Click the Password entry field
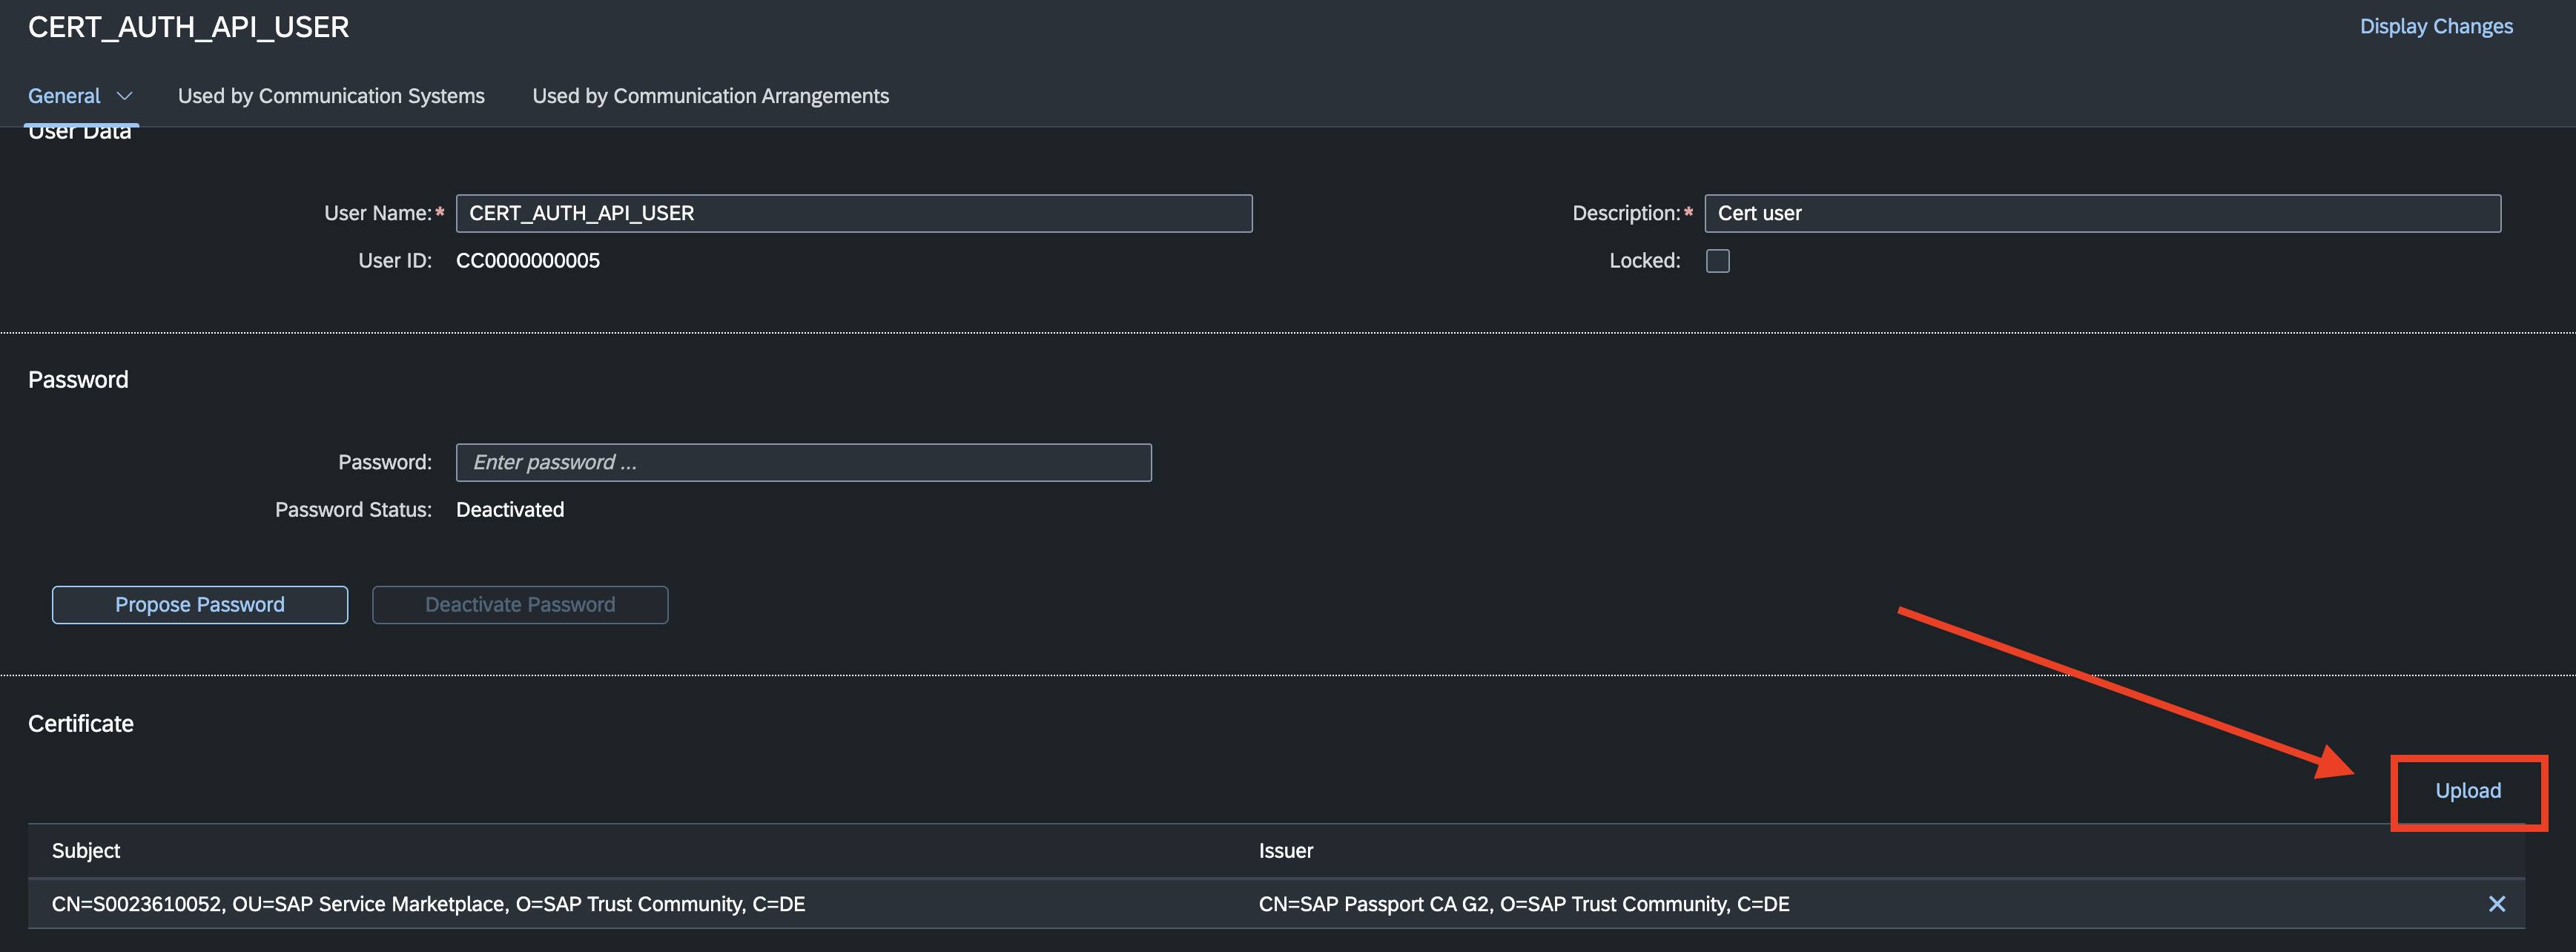 click(x=803, y=462)
